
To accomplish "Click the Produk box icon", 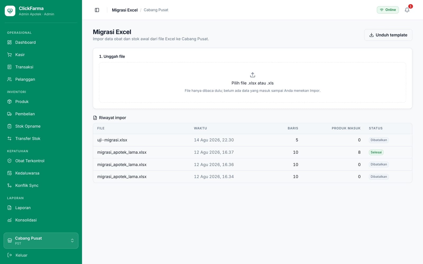I will point(10,102).
